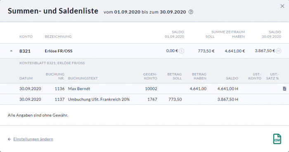Image resolution: width=289 pixels, height=152 pixels.
Task: Click the Datum column header
Action: coord(26,78)
